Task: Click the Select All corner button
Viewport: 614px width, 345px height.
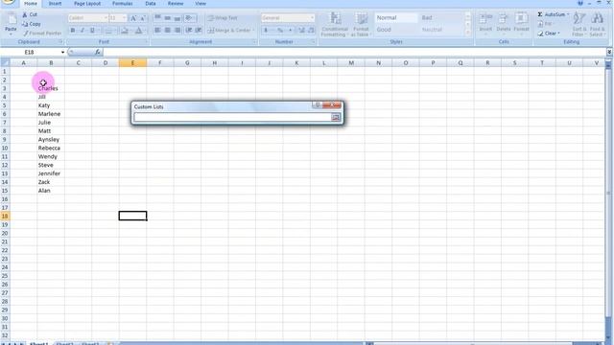Action: coord(5,62)
